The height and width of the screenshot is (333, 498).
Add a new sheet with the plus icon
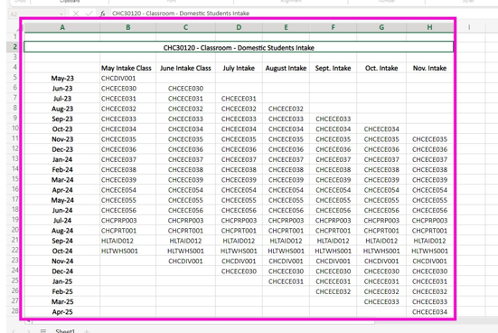point(87,331)
